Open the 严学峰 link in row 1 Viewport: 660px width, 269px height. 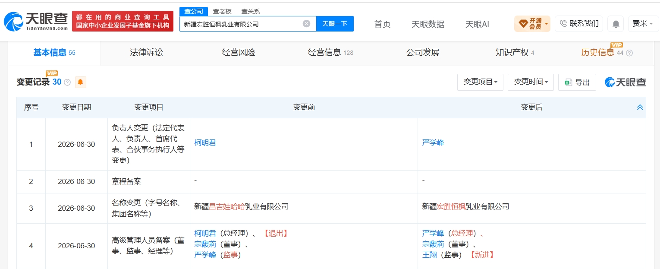click(x=433, y=142)
